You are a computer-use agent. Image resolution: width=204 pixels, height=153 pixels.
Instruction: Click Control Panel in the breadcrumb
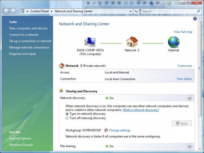pos(39,11)
